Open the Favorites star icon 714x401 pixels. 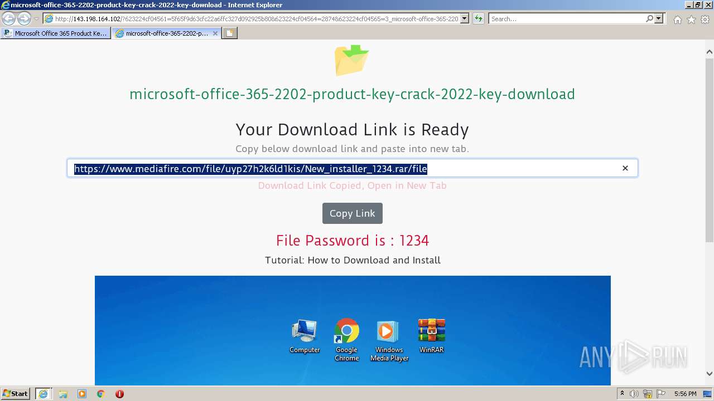click(691, 19)
